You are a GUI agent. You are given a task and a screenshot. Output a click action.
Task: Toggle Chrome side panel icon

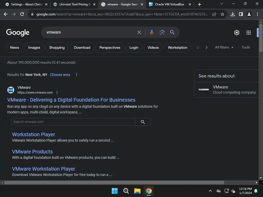click(241, 14)
